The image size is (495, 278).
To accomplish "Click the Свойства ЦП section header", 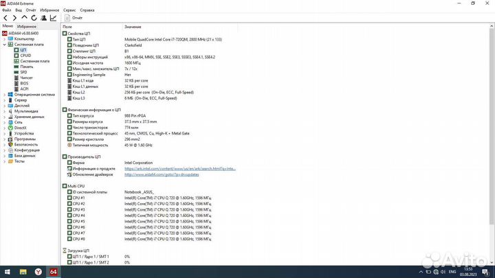I will pos(78,34).
